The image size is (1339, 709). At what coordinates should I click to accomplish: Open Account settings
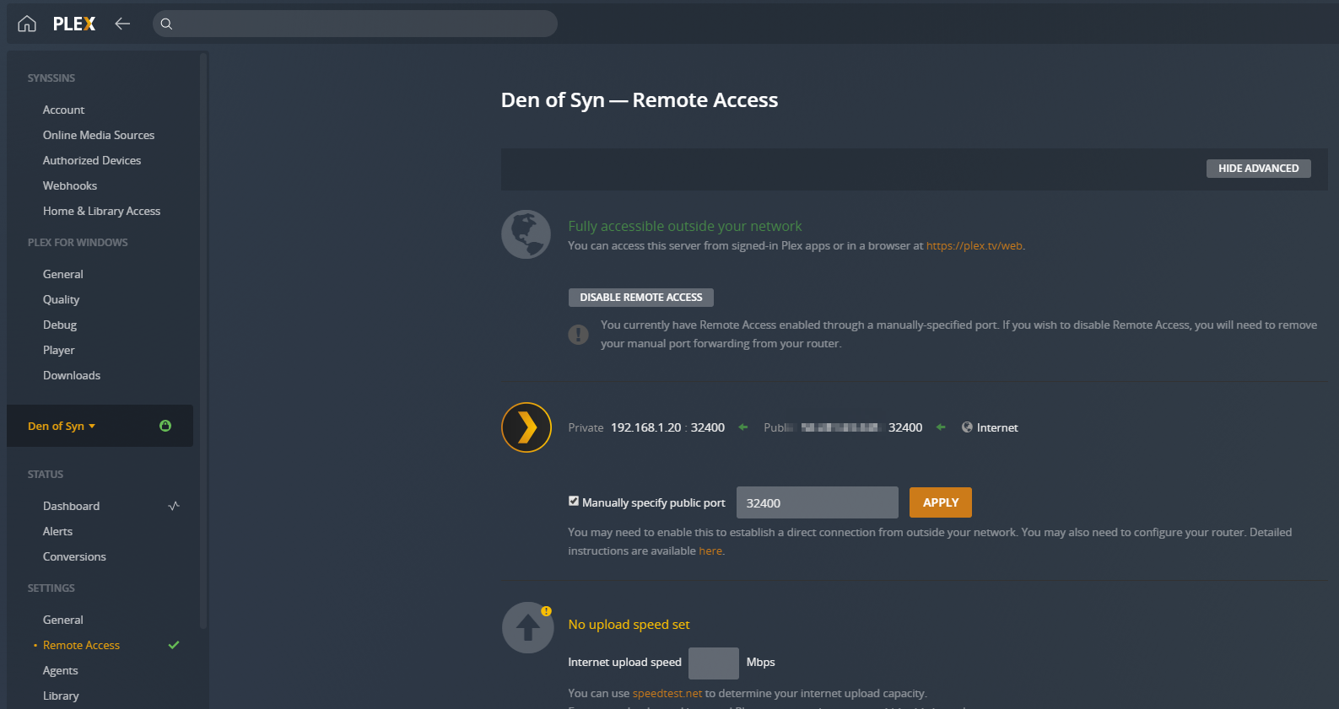pyautogui.click(x=64, y=110)
